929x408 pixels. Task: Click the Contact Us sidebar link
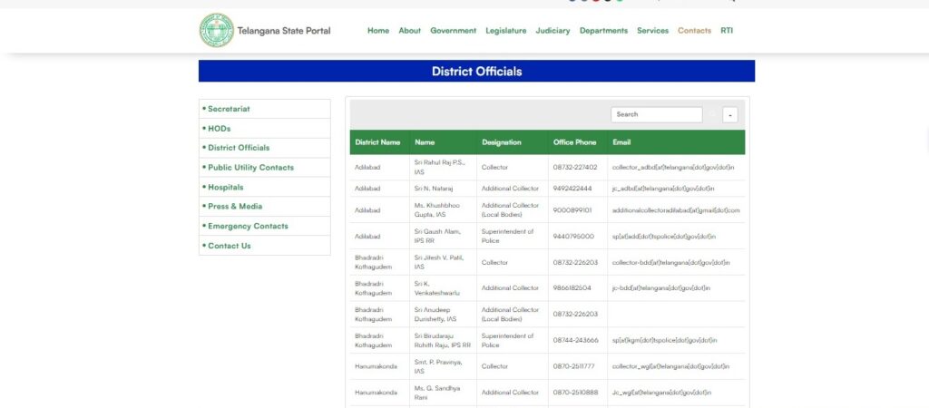(x=229, y=246)
